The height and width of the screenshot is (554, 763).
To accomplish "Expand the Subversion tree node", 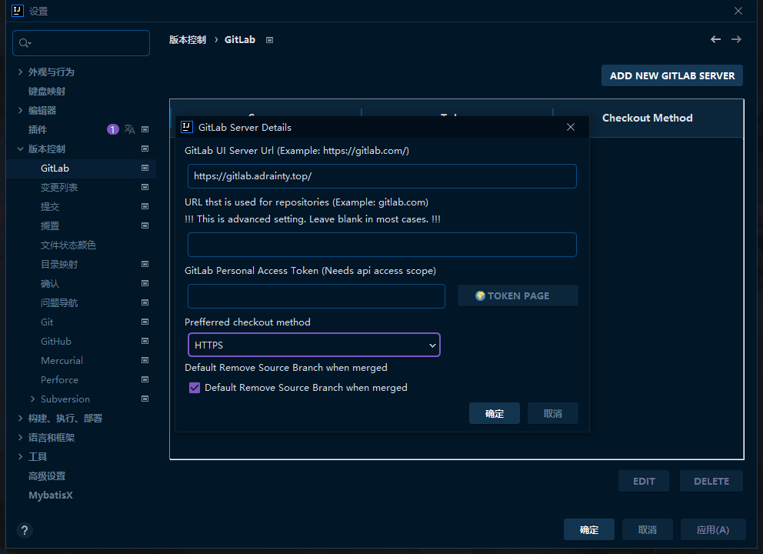I will [32, 399].
